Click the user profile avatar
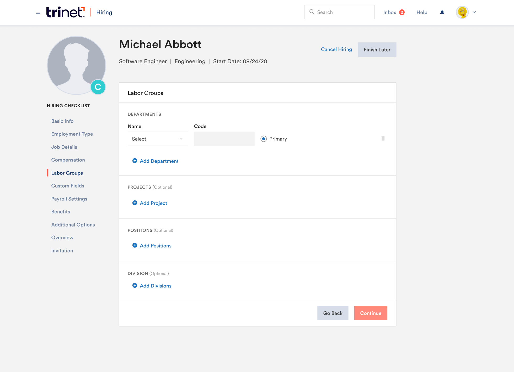 pos(462,12)
